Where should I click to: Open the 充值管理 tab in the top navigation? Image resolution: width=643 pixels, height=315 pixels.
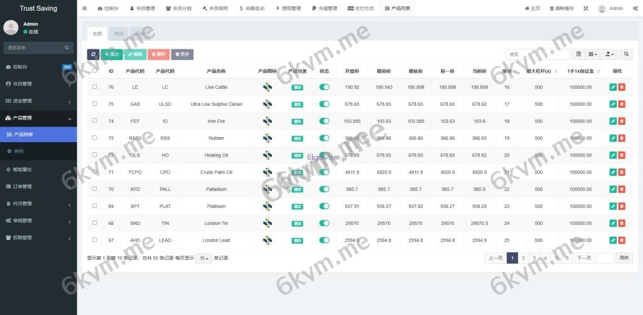(x=324, y=9)
